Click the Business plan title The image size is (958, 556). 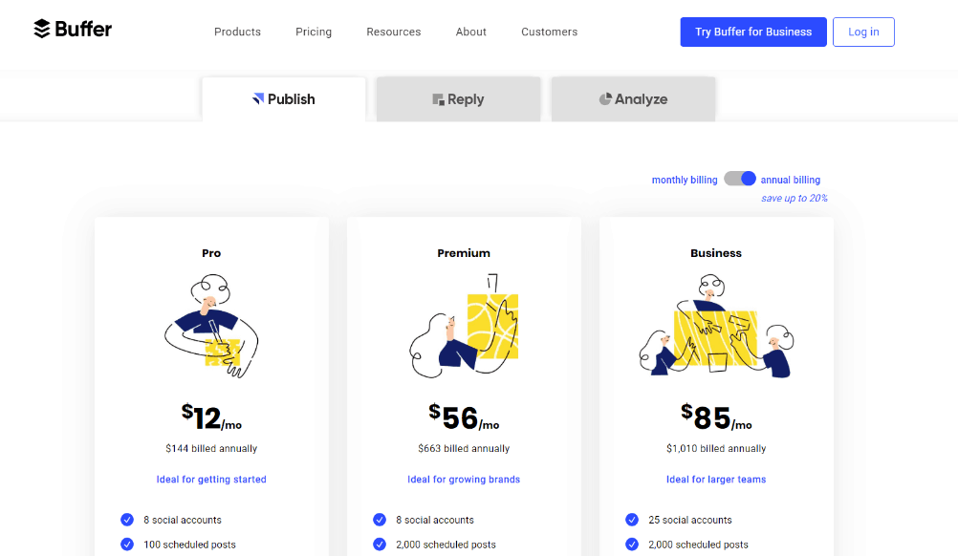coord(716,253)
